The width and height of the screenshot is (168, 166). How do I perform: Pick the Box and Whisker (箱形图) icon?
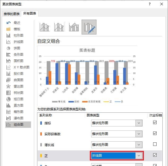click(x=8, y=112)
